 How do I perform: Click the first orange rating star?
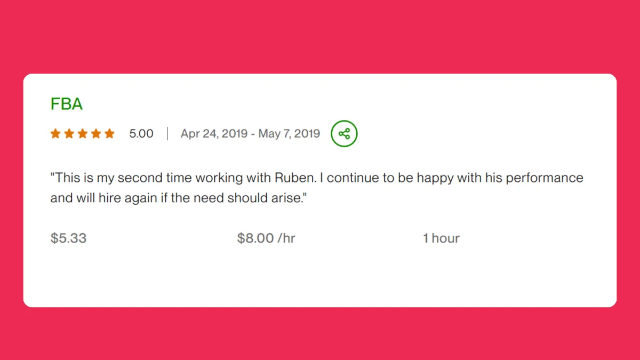pos(55,133)
